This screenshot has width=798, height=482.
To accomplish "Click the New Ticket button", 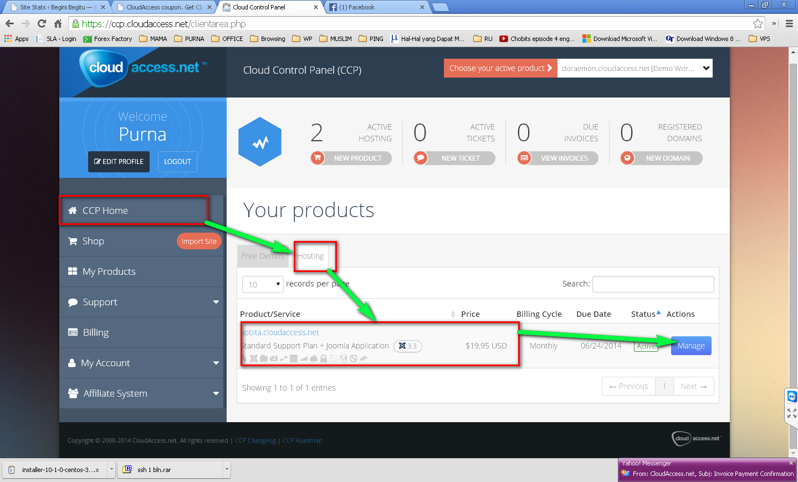I will click(x=454, y=158).
